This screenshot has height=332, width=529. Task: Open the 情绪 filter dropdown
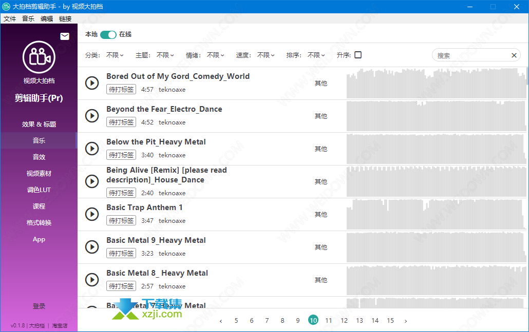click(216, 55)
